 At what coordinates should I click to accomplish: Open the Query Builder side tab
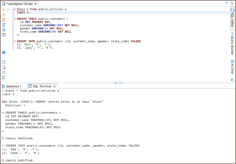(x=232, y=43)
